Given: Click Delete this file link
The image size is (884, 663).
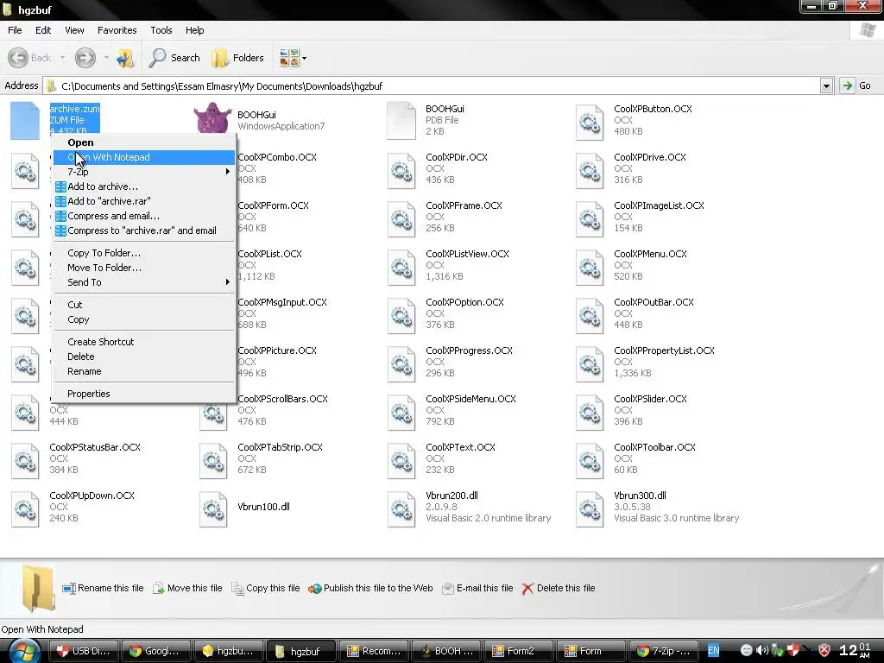Looking at the screenshot, I should (x=559, y=588).
